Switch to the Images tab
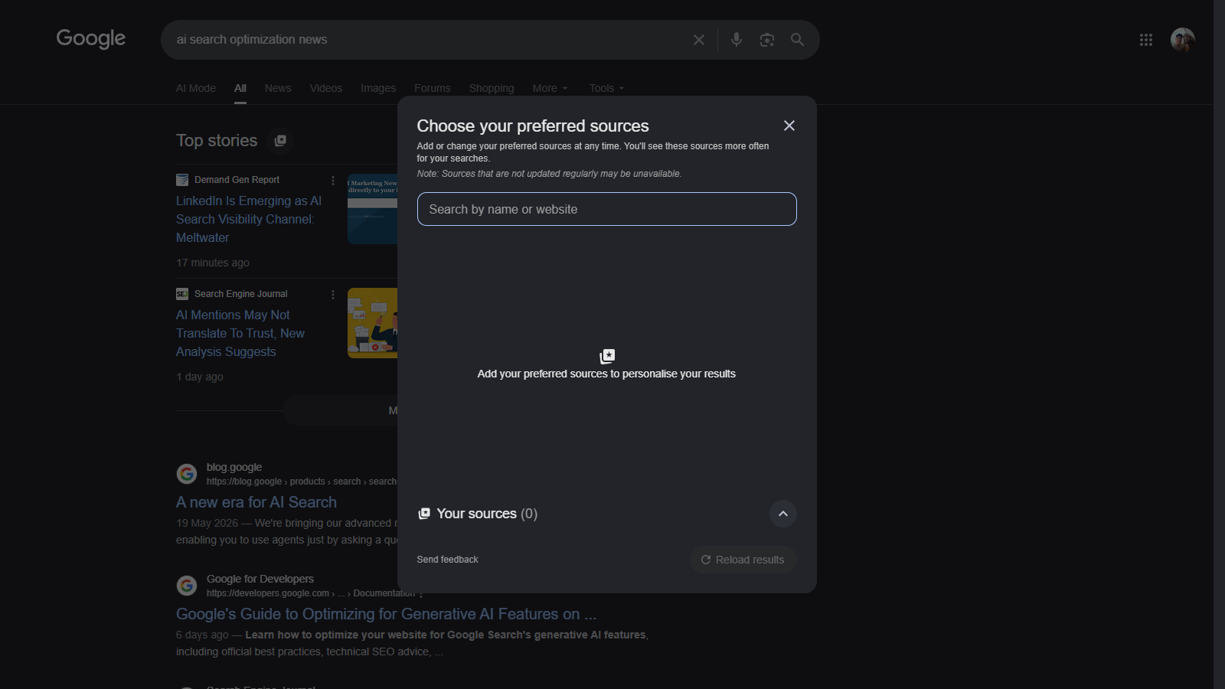The width and height of the screenshot is (1225, 689). [x=378, y=88]
